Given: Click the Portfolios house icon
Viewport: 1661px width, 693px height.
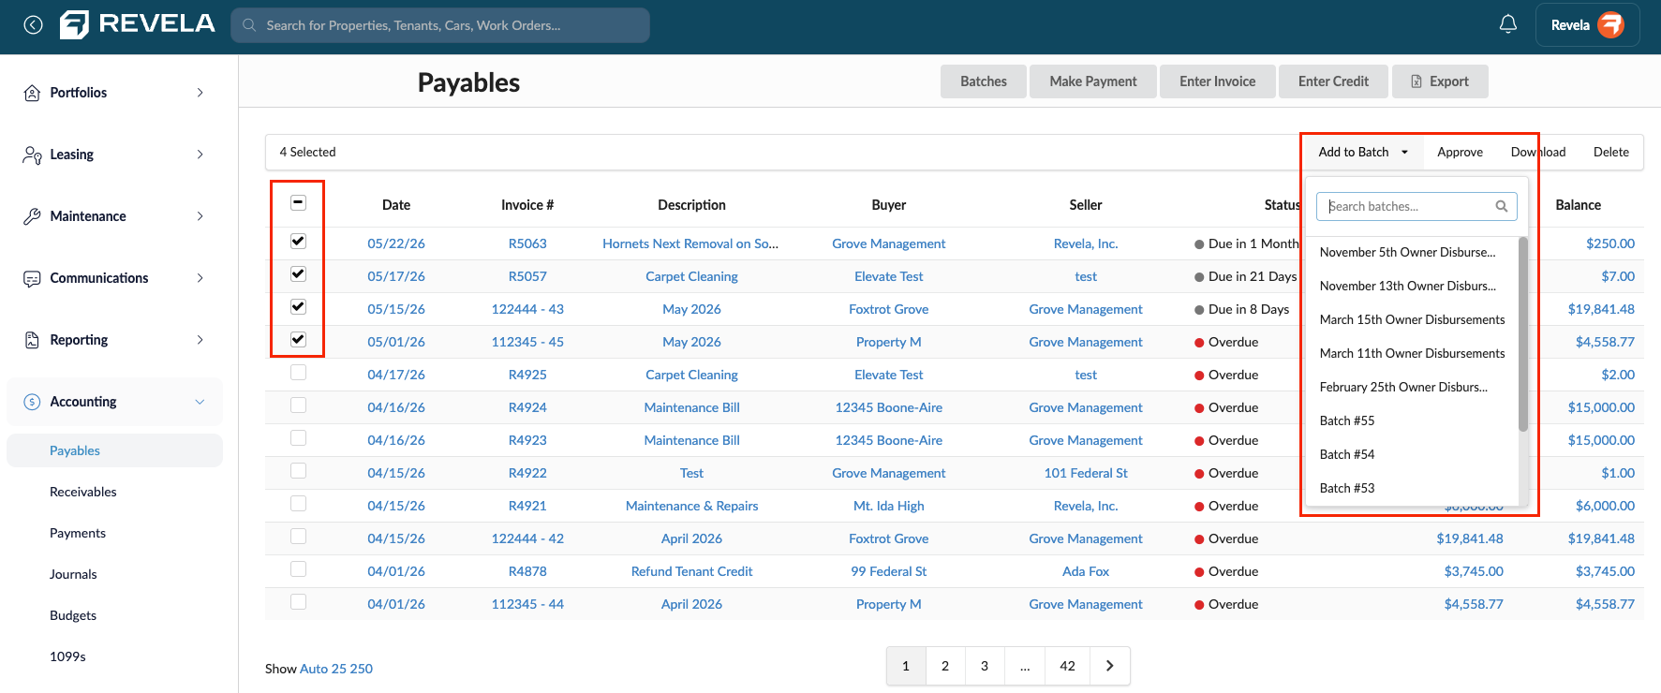Looking at the screenshot, I should point(32,93).
